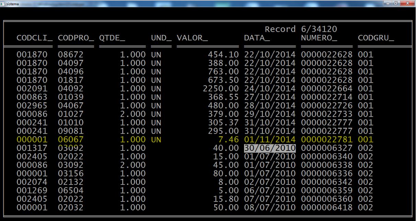Click client code 002965
Screen dimensions: 416x221
coord(32,106)
